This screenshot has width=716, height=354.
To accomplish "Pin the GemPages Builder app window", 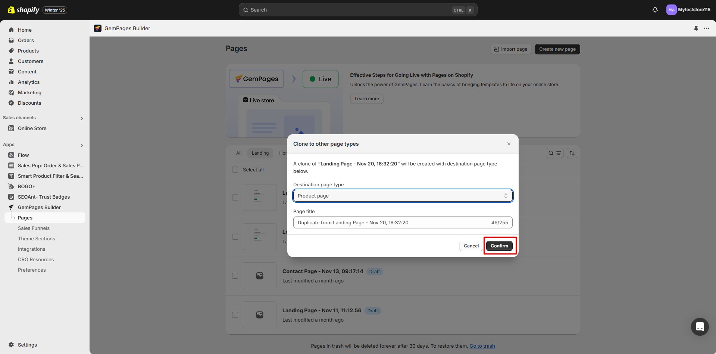I will click(696, 28).
